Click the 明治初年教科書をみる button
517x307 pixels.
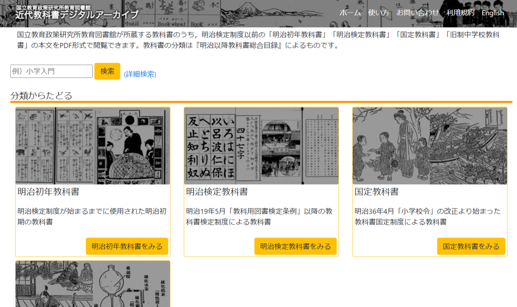click(127, 246)
